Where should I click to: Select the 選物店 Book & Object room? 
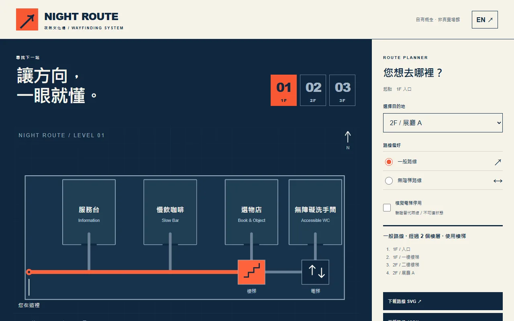[251, 212]
